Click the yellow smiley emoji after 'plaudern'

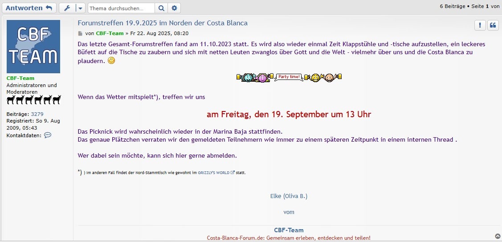click(x=111, y=60)
